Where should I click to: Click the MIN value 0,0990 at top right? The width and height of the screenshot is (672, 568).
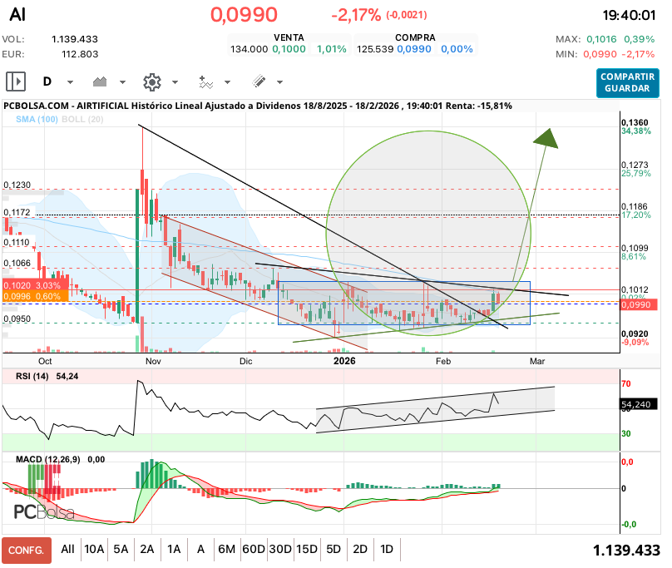pos(600,54)
